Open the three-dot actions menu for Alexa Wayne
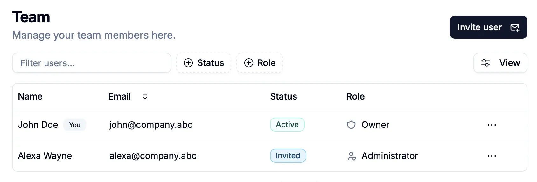Viewport: 537px width, 182px height. tap(492, 156)
